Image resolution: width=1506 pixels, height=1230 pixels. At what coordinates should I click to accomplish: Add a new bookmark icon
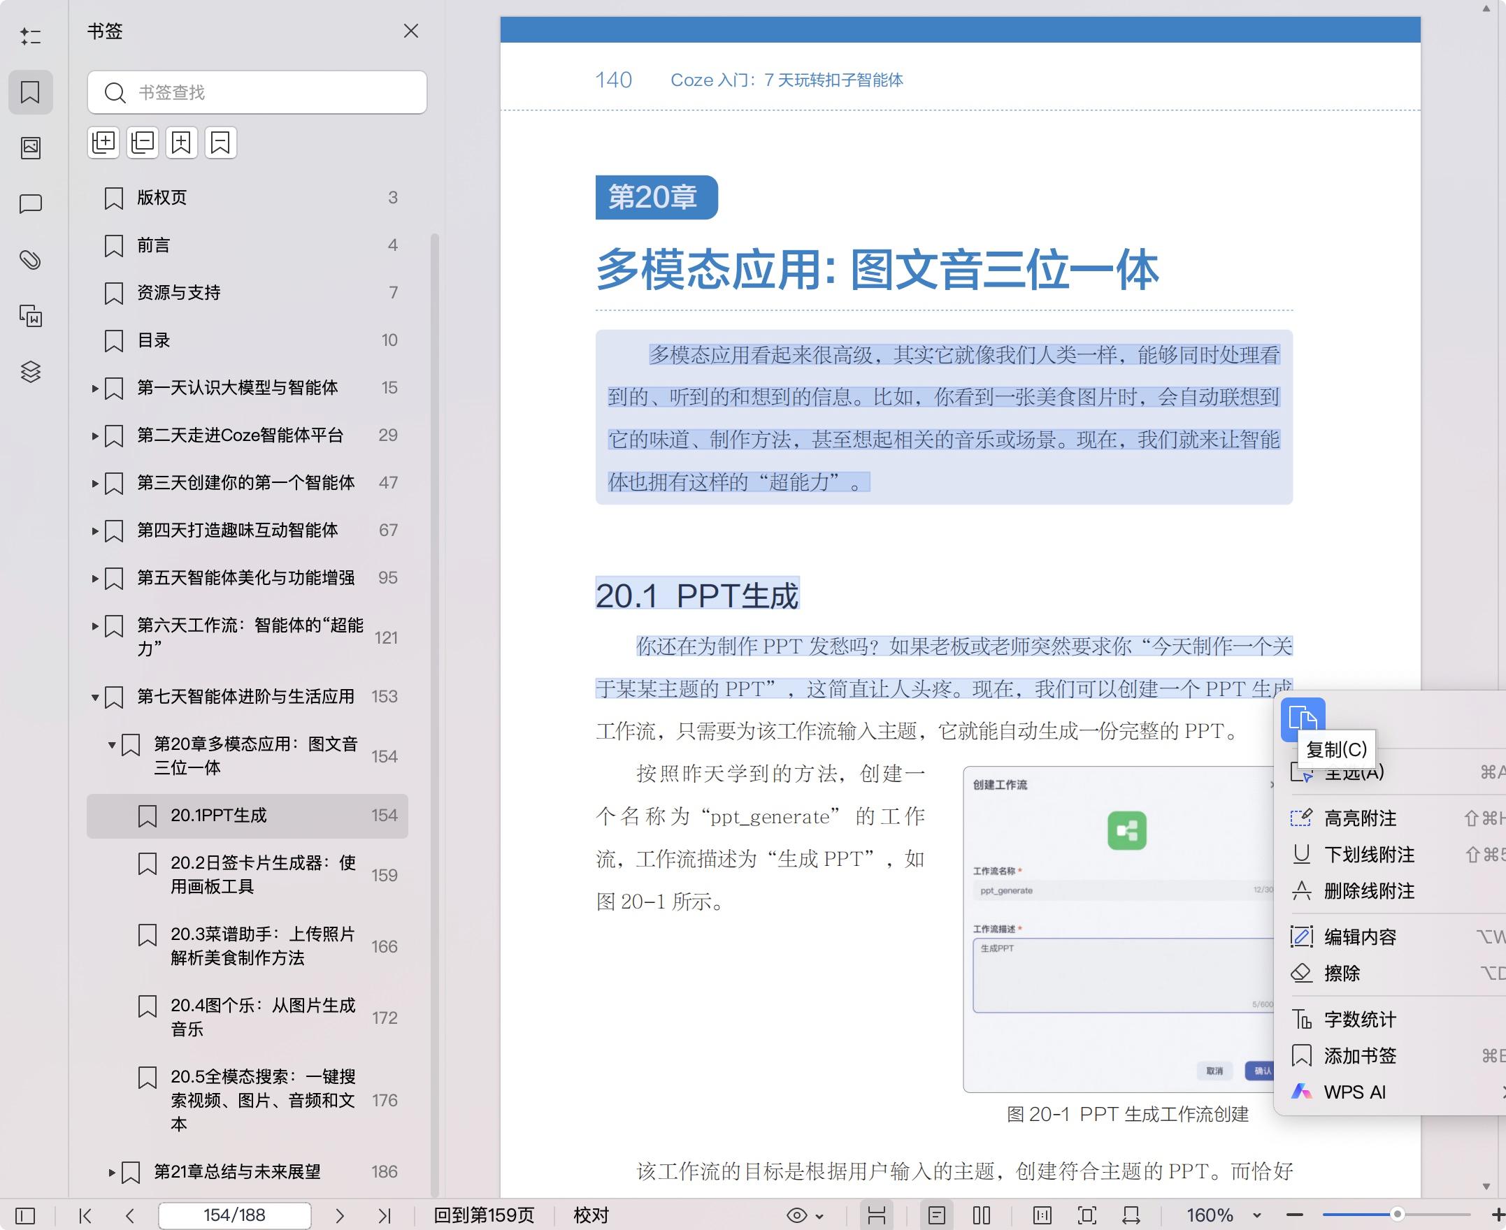181,143
